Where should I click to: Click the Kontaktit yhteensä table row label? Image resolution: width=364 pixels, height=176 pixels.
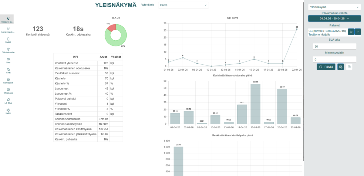point(66,63)
